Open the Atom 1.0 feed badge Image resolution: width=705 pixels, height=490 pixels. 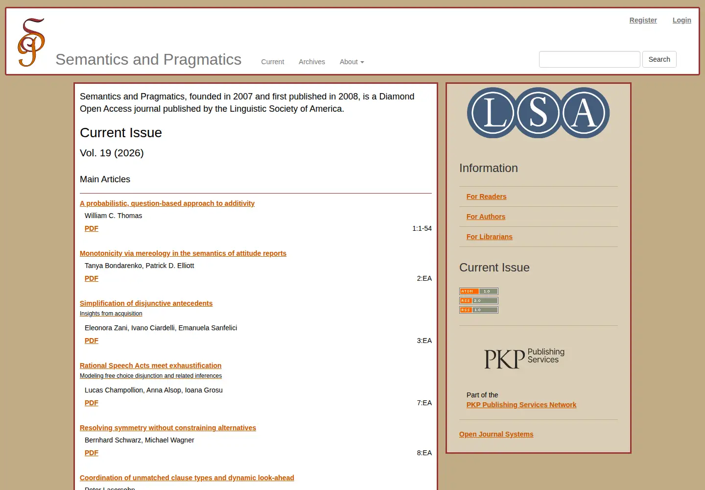[479, 291]
